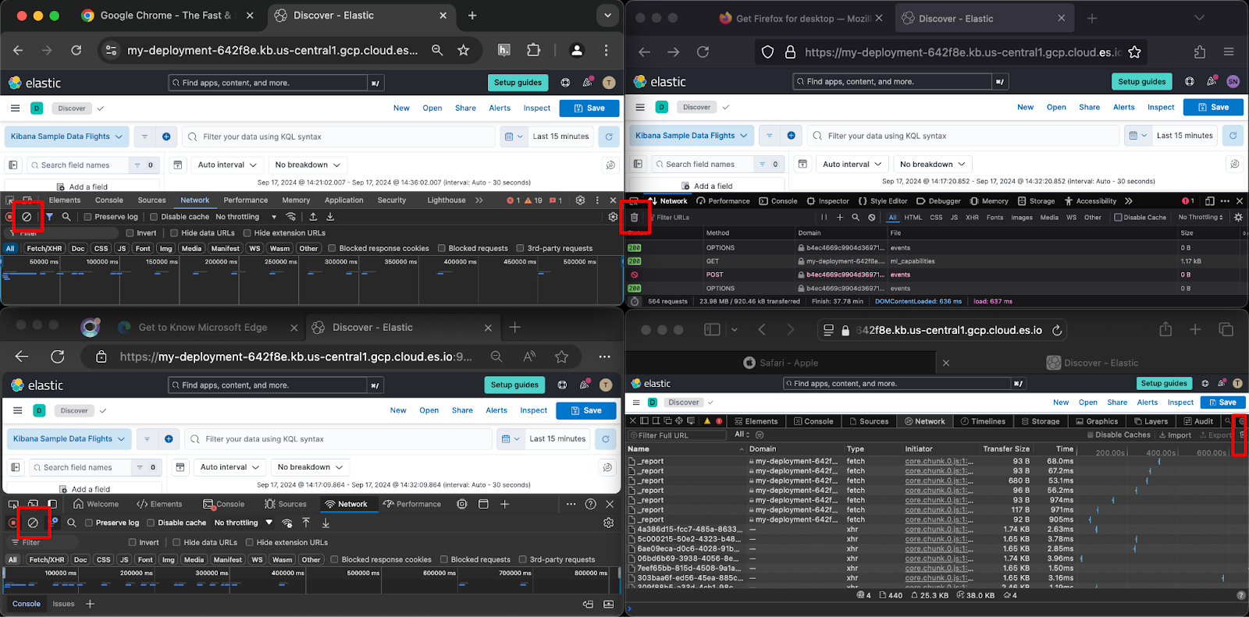
Task: Click export HAR download icon in Chrome DevTools
Action: 329,217
